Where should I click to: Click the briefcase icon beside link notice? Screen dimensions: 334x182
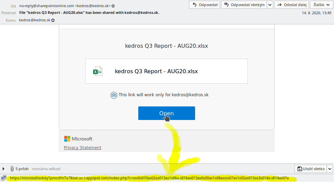tap(114, 95)
